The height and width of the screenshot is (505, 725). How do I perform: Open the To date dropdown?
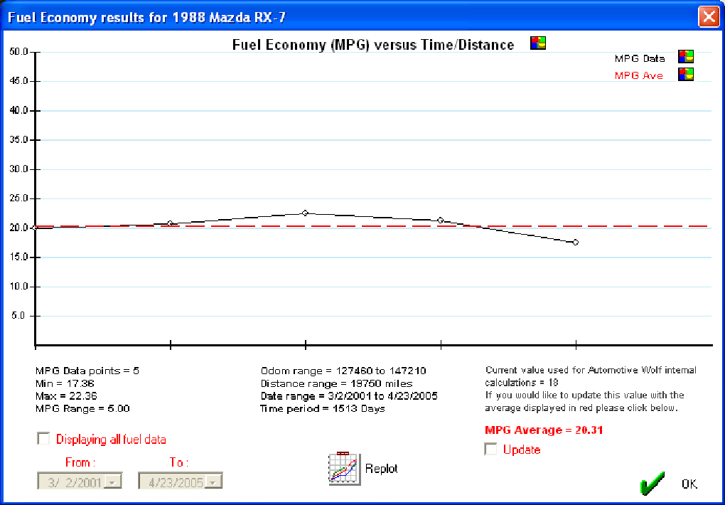(x=213, y=482)
